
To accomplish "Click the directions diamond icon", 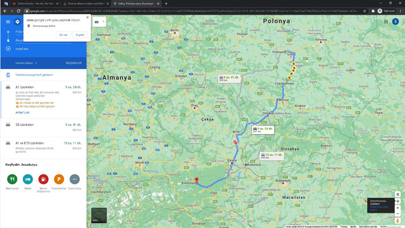I will click(17, 22).
